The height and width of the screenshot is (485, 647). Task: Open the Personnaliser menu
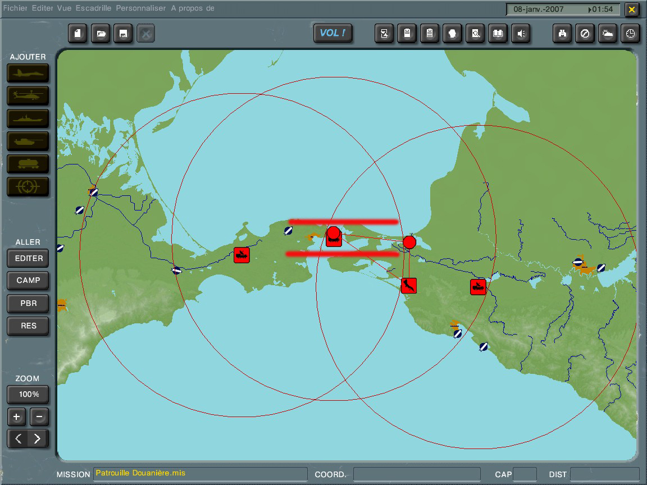coord(141,8)
